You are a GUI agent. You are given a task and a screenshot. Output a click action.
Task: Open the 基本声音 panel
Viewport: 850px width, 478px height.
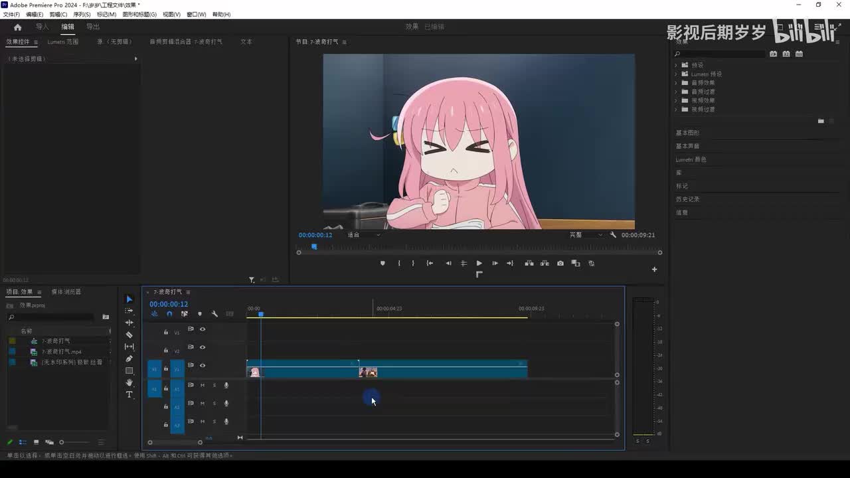point(687,146)
